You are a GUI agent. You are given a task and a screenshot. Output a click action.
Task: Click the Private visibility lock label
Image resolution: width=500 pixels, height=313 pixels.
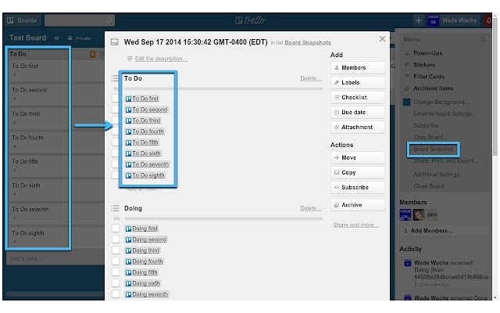(79, 38)
